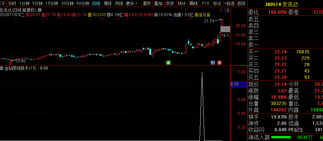Toggle 叠加 overlay mode
Viewport: 323px width, 141px height.
[158, 4]
